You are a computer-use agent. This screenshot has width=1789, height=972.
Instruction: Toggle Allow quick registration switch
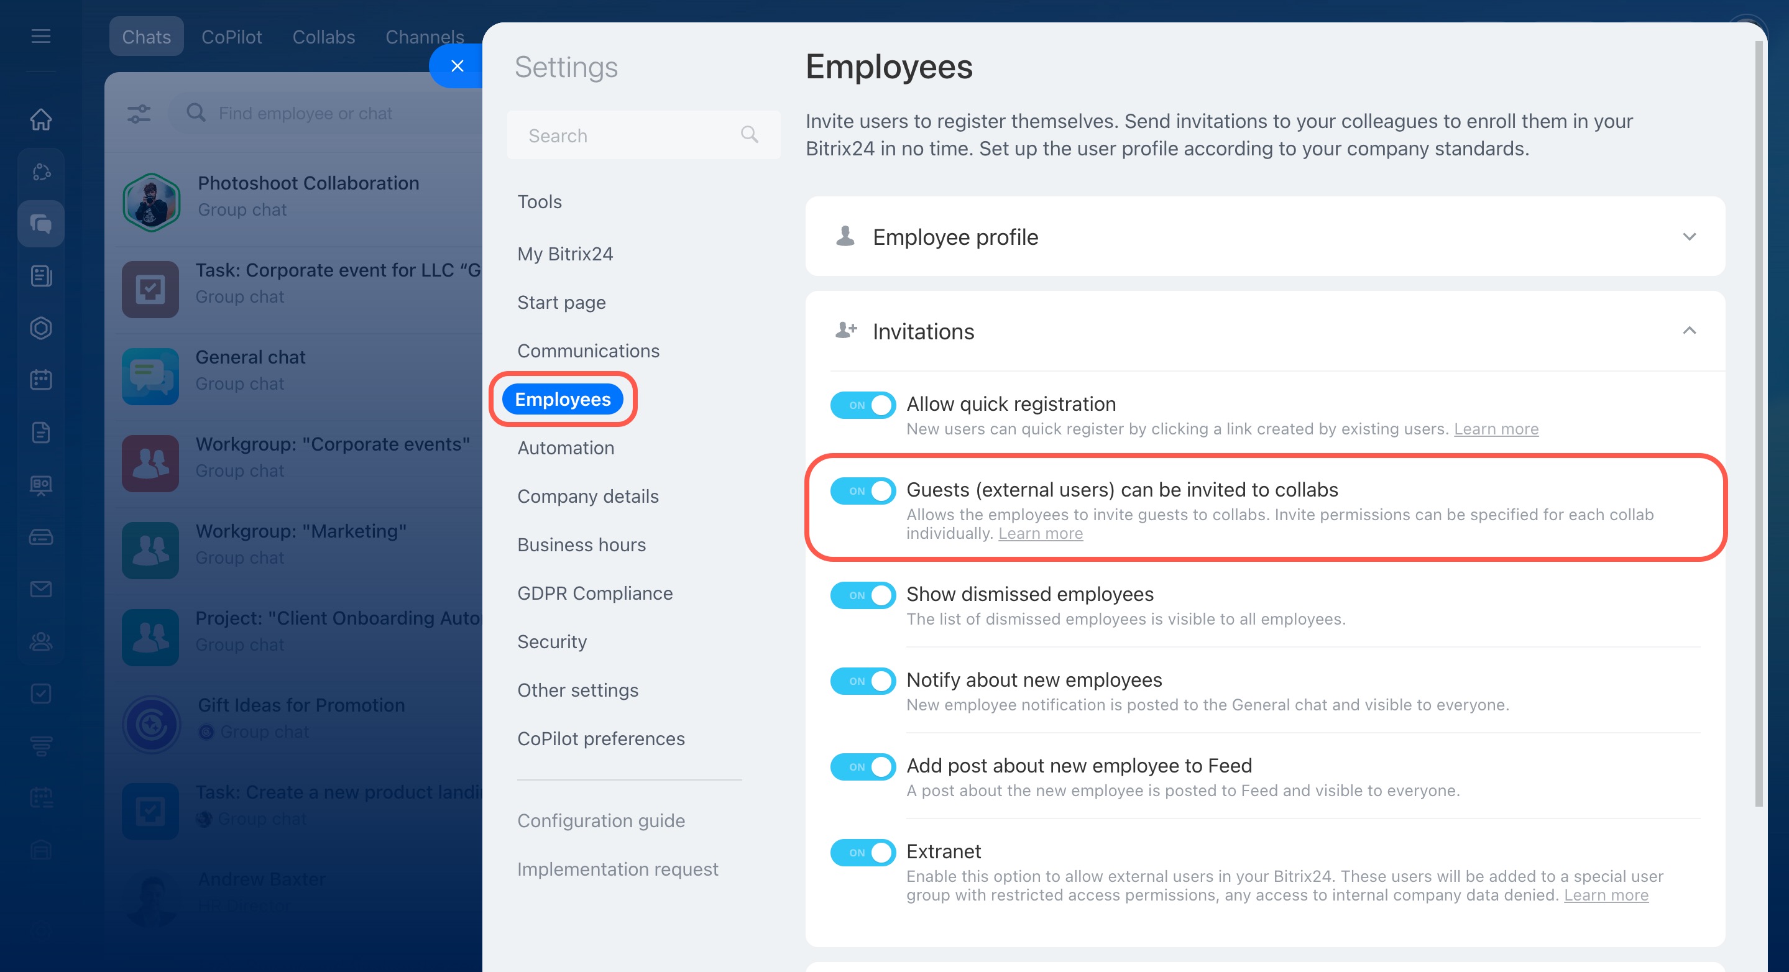863,405
